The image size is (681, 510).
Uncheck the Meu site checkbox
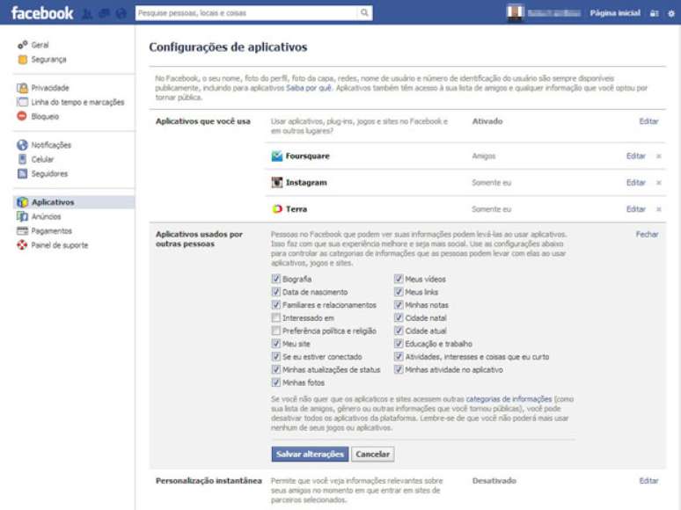point(275,343)
